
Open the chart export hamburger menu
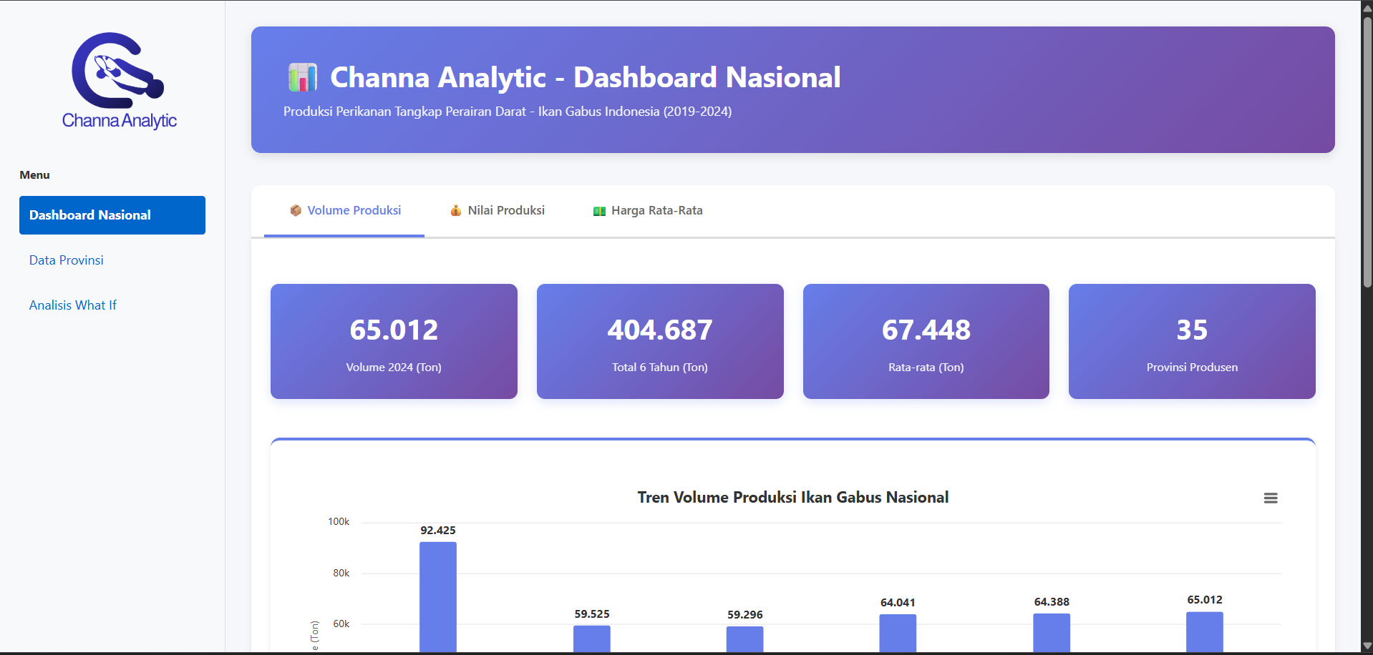pyautogui.click(x=1271, y=498)
